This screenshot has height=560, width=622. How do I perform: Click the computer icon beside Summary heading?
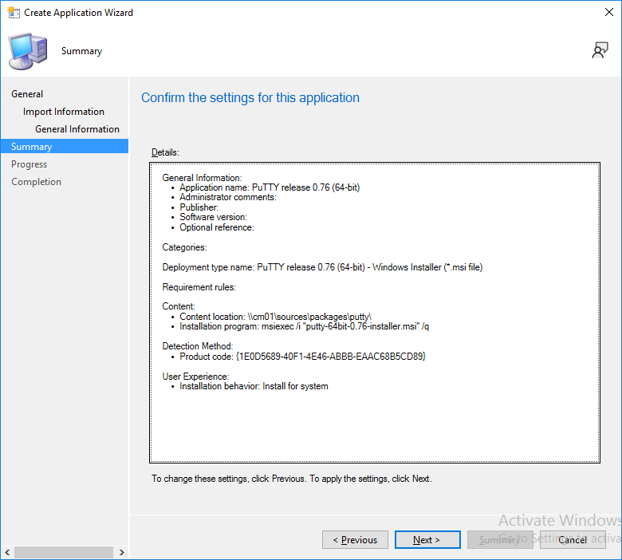28,52
